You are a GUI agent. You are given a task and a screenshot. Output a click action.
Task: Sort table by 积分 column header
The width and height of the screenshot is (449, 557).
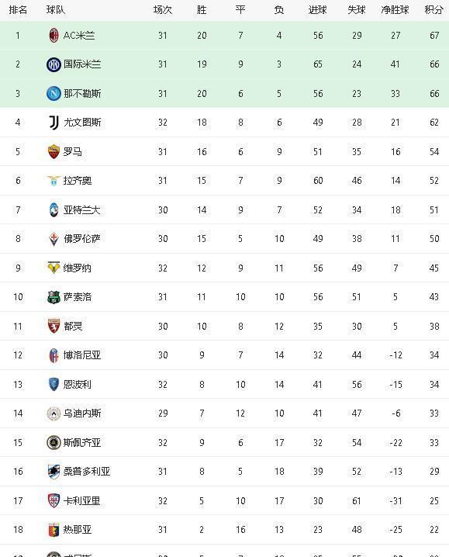434,10
